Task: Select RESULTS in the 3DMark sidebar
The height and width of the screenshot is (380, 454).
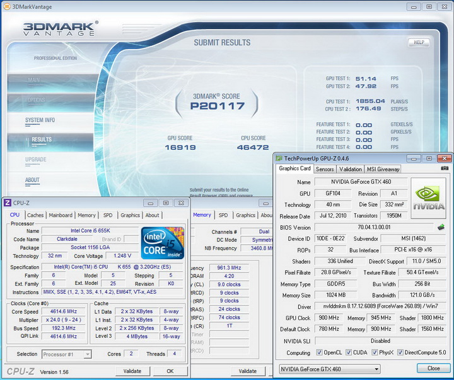Action: point(50,142)
